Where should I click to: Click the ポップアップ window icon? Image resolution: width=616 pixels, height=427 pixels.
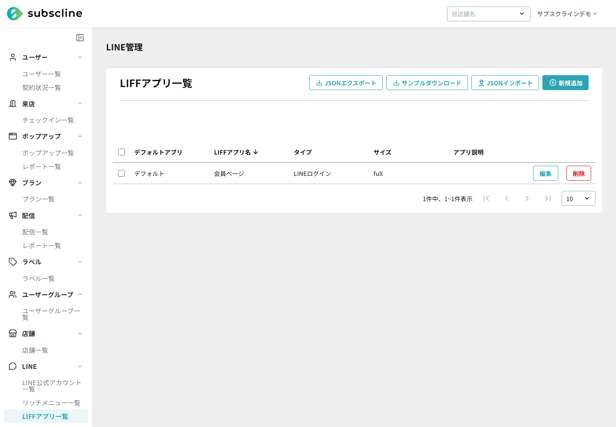(13, 136)
